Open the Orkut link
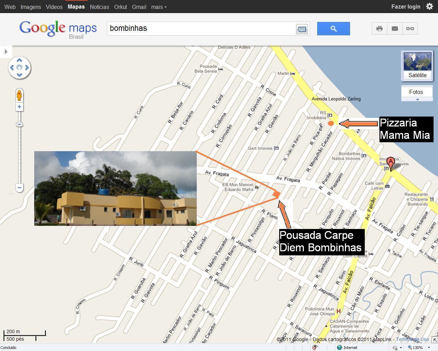 click(120, 7)
